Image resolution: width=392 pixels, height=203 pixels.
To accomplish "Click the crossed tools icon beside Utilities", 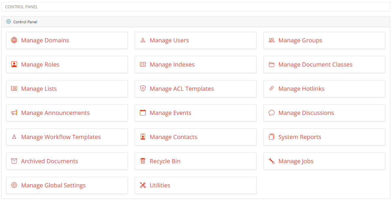I will pyautogui.click(x=143, y=185).
